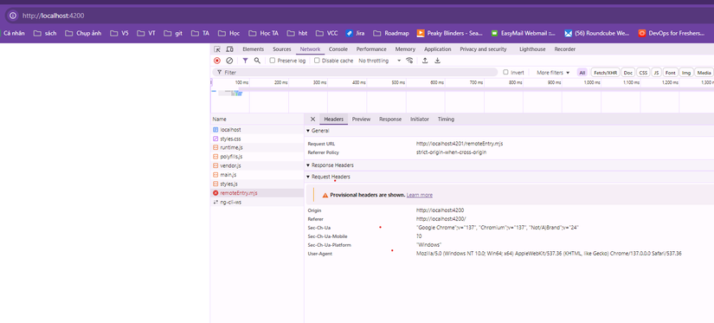Open the Cá nhân bookmark folder

tap(13, 33)
